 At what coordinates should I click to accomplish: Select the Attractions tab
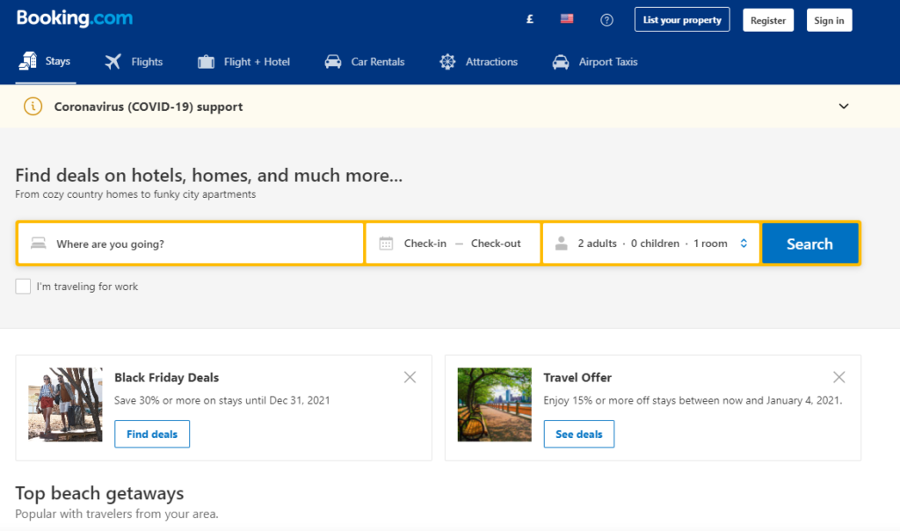pos(479,62)
